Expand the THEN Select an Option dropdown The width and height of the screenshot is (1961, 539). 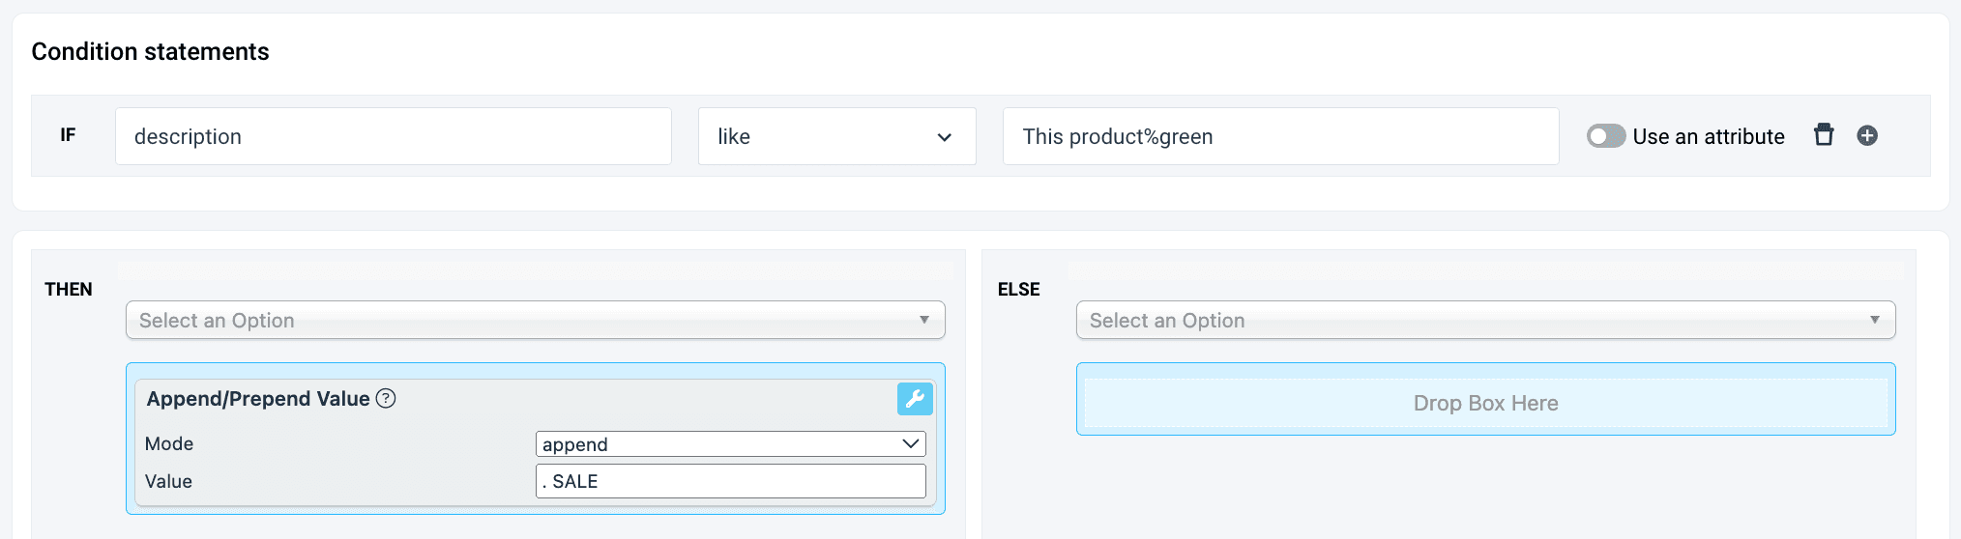tap(535, 320)
